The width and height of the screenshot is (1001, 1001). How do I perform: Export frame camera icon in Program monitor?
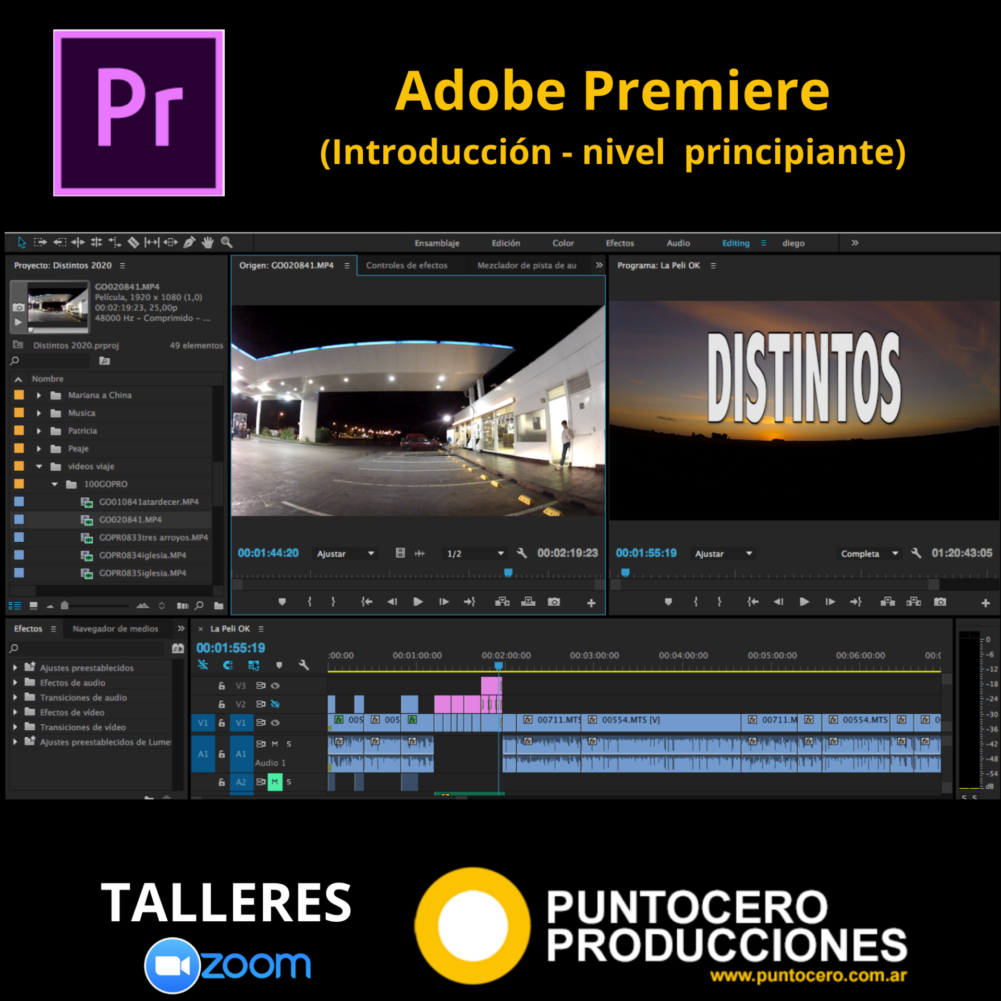coord(940,602)
